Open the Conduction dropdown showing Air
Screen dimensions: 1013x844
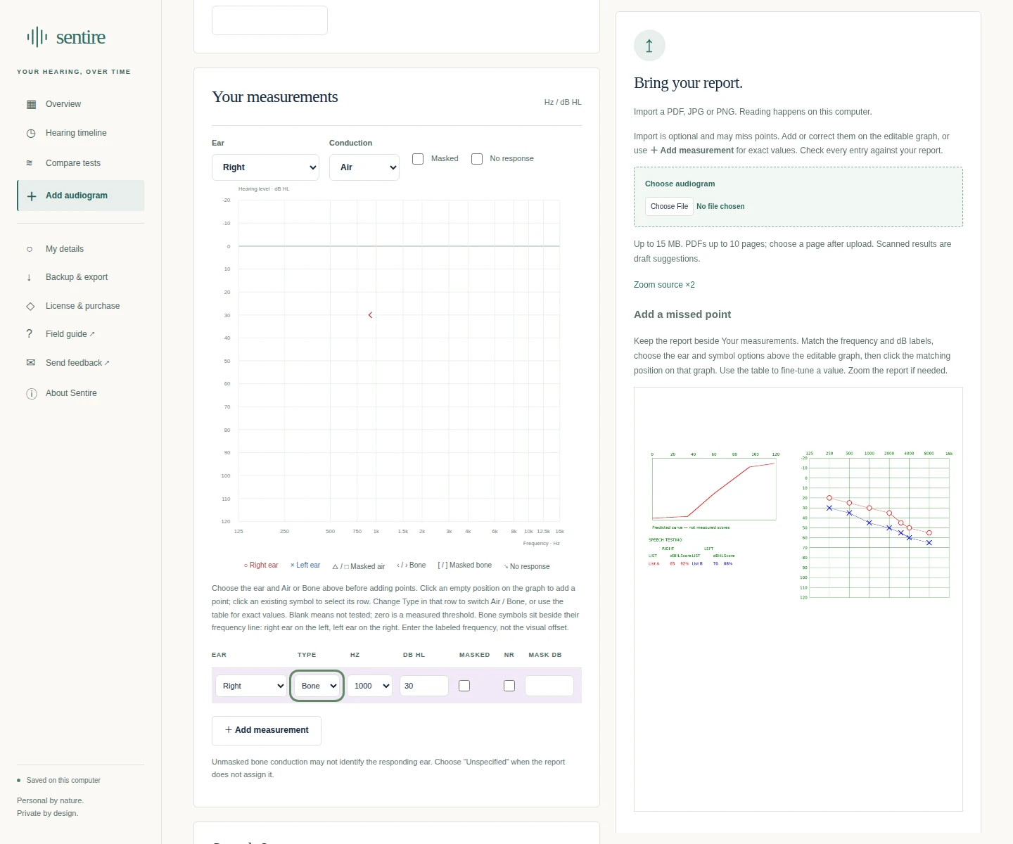(364, 167)
